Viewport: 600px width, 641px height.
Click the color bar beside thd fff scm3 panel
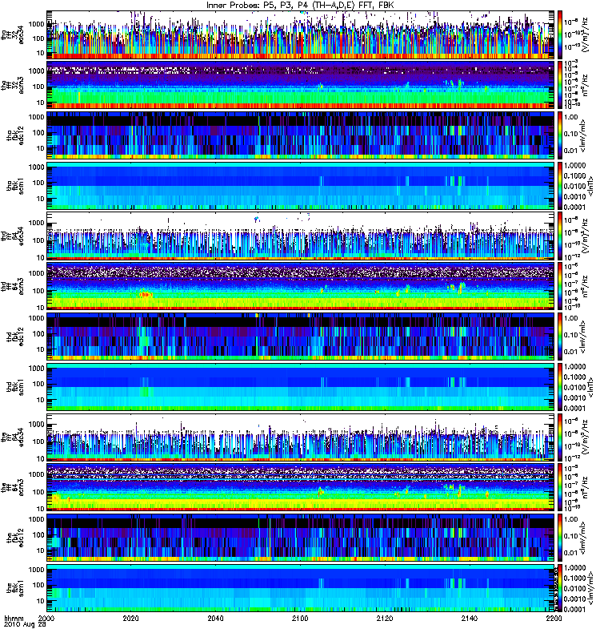click(561, 286)
